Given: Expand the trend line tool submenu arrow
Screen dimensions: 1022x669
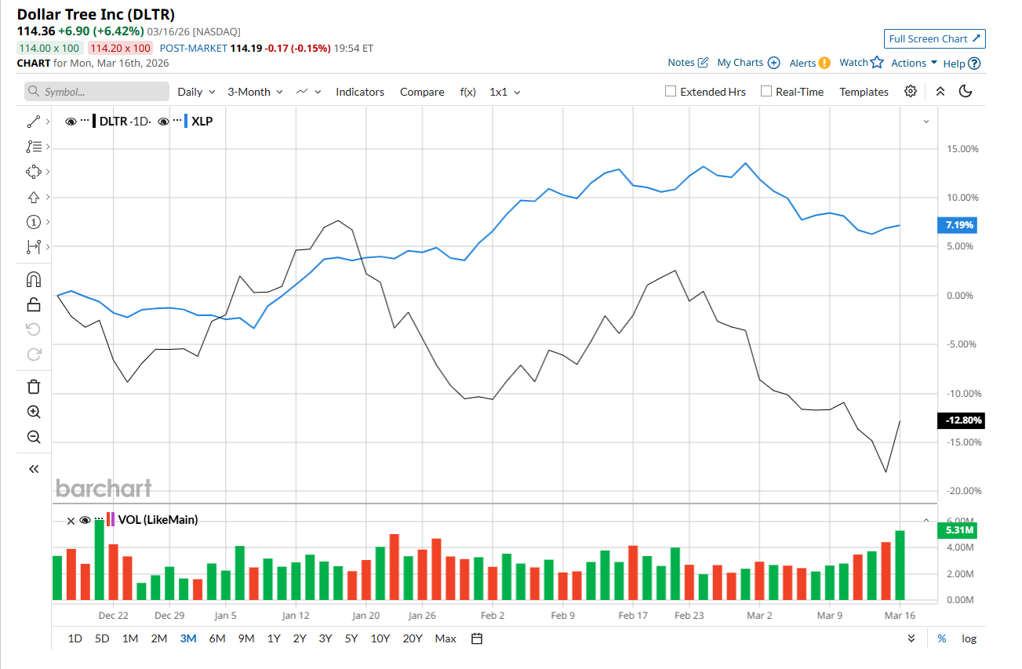Looking at the screenshot, I should [48, 122].
